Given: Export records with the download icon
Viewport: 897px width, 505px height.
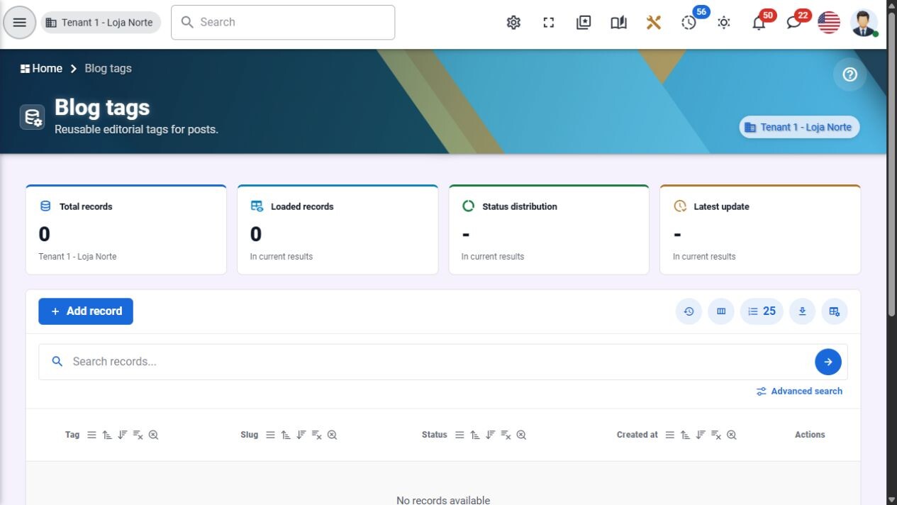Looking at the screenshot, I should point(802,311).
